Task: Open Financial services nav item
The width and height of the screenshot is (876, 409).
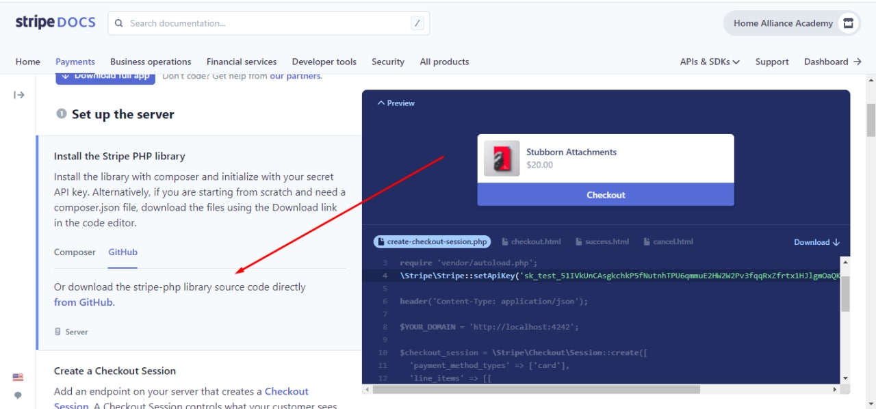Action: pyautogui.click(x=242, y=62)
